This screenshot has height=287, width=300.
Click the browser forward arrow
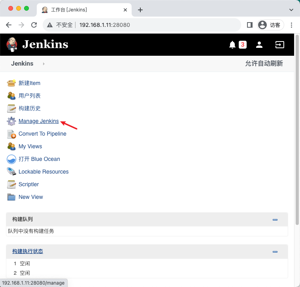pos(21,25)
